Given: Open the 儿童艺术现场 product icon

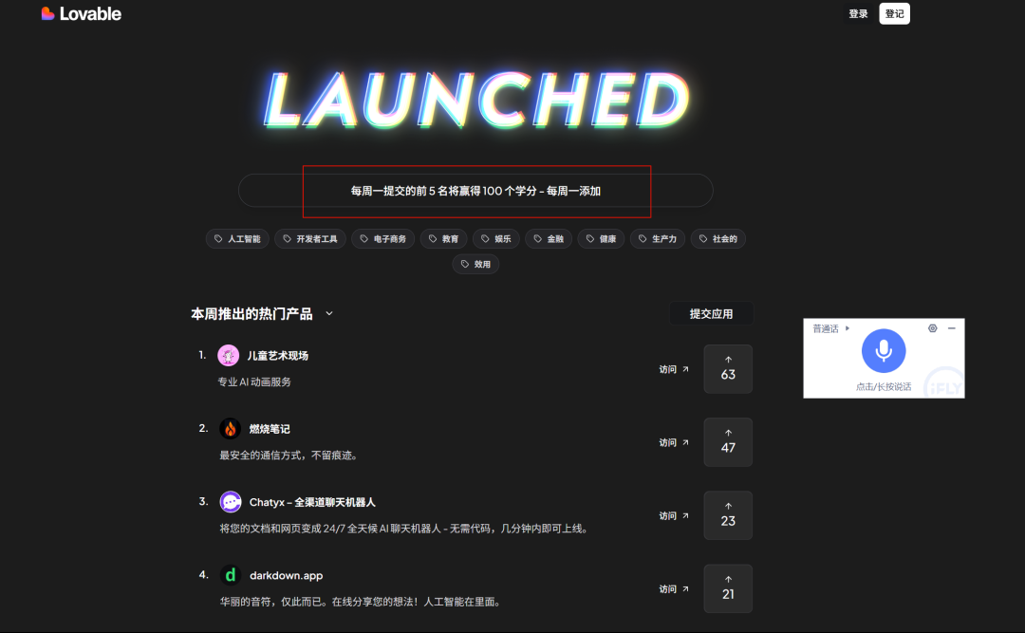Looking at the screenshot, I should click(x=228, y=355).
